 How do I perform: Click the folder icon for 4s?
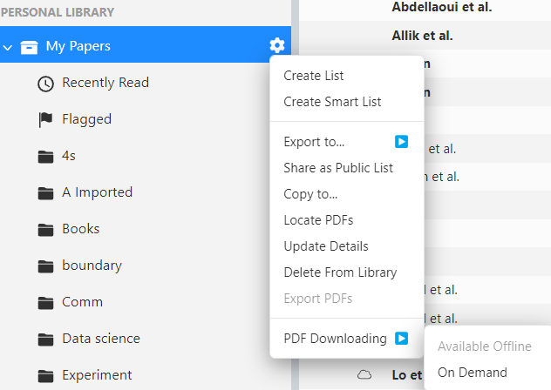46,157
